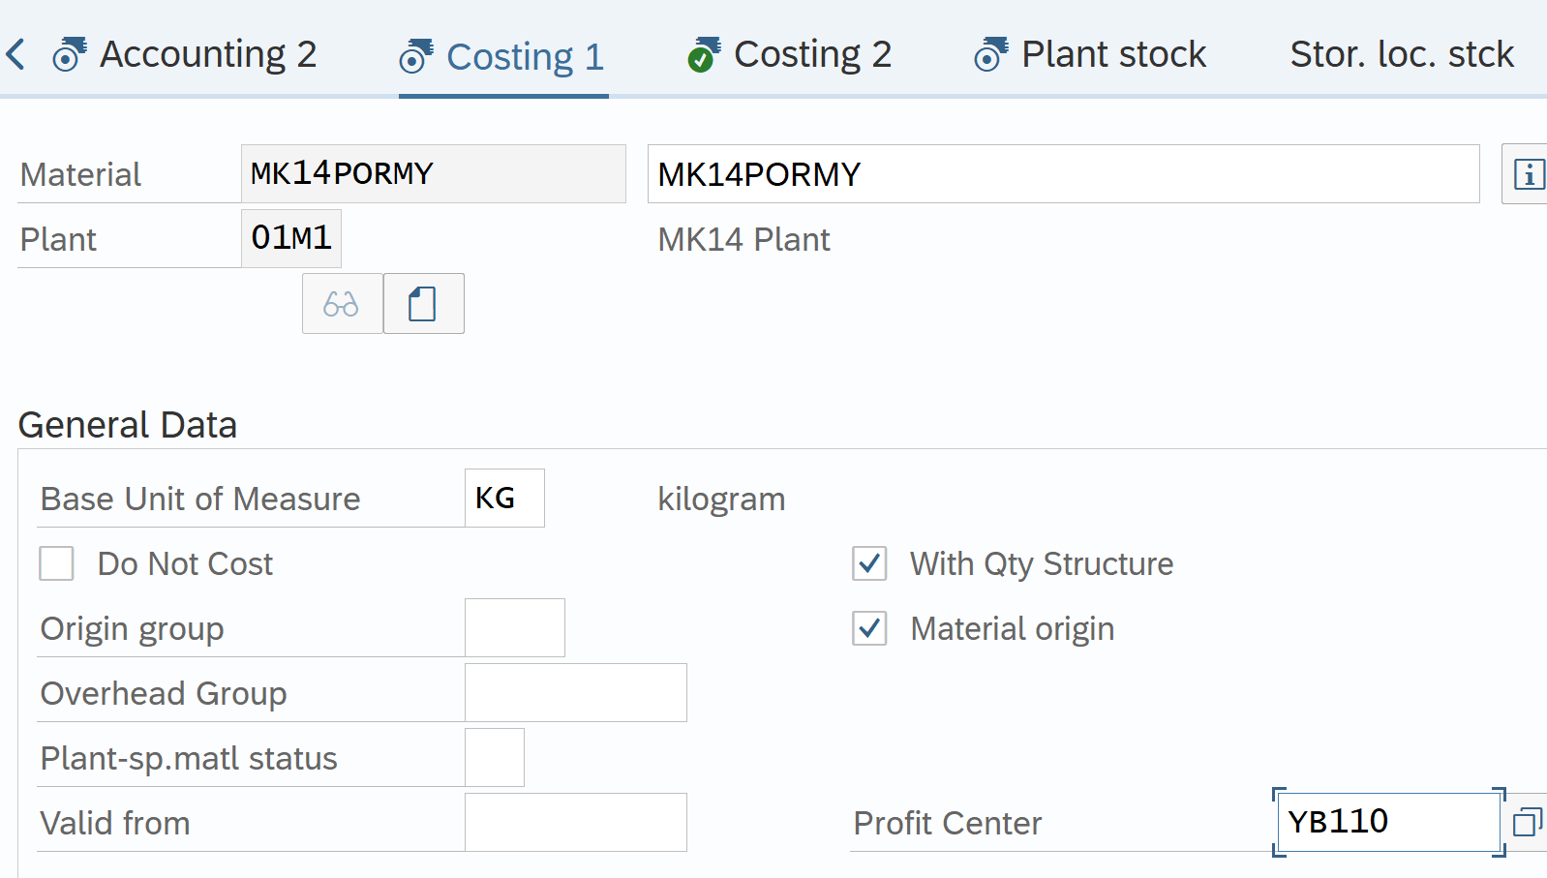Switch to the Costing 2 tab
This screenshot has height=878, width=1547.
(811, 54)
